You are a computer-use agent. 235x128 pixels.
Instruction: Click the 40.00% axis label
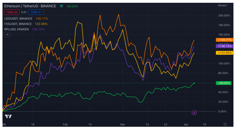[224, 92]
